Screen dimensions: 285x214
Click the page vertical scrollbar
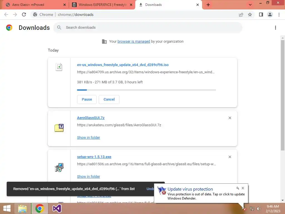[x=282, y=95]
